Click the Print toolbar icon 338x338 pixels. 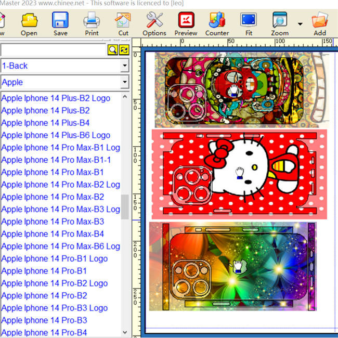tap(92, 21)
